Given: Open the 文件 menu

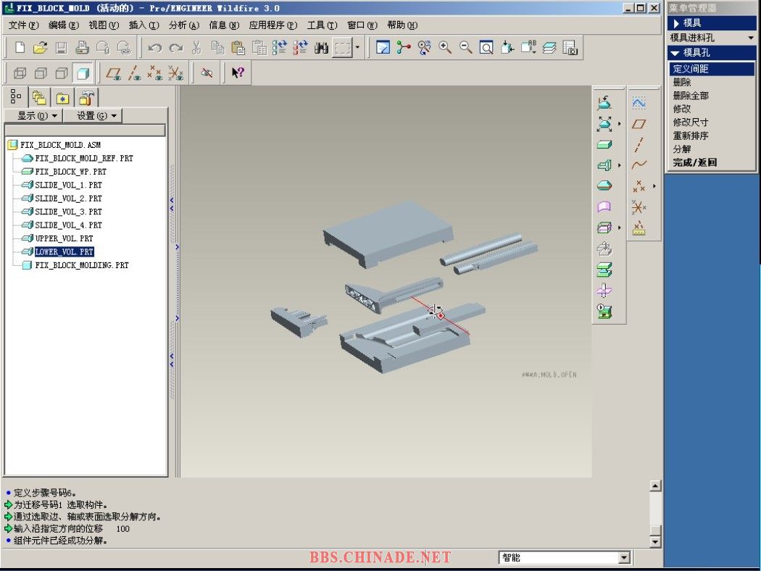Looking at the screenshot, I should [23, 25].
